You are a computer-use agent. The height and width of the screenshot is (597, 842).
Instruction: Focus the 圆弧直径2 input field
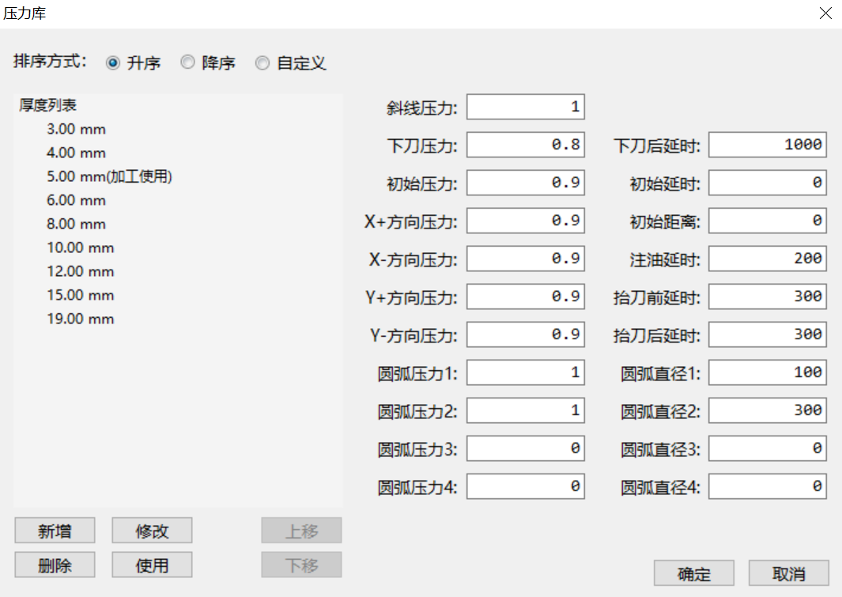767,410
